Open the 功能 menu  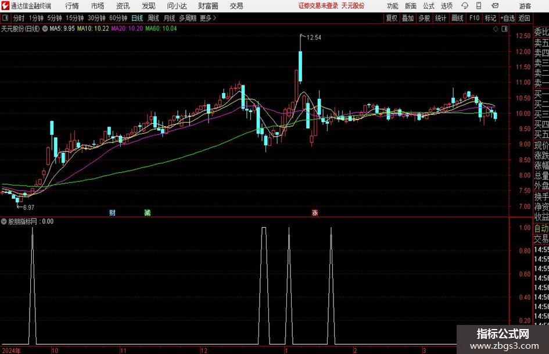point(393,6)
